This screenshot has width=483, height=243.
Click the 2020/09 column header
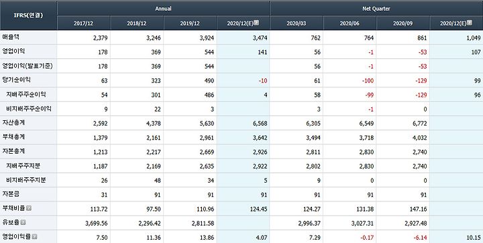[x=402, y=23]
